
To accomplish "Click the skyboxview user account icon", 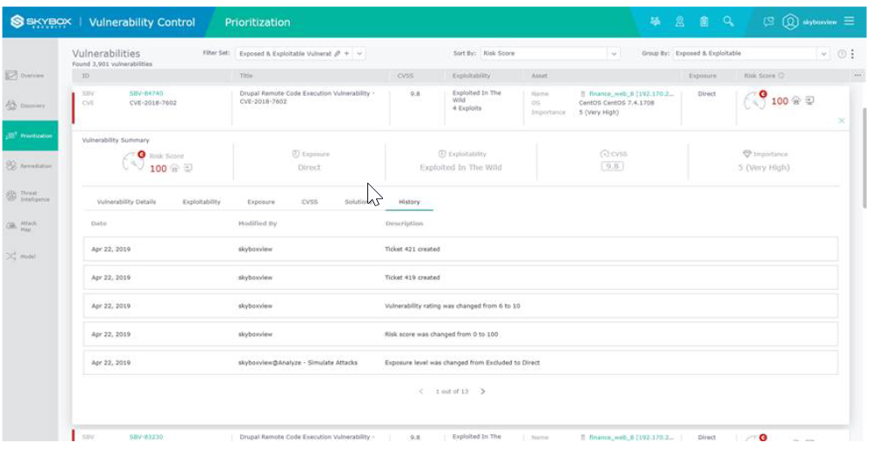I will tap(790, 22).
